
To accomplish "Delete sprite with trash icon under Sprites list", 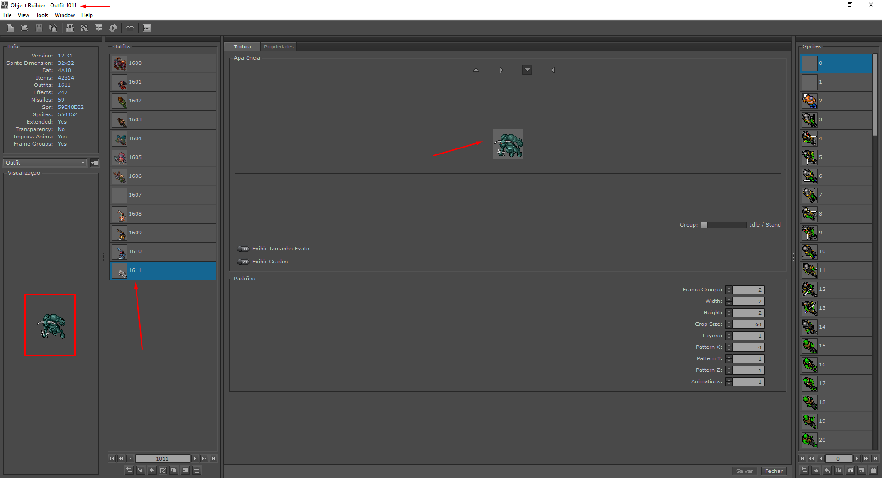I will pyautogui.click(x=873, y=470).
